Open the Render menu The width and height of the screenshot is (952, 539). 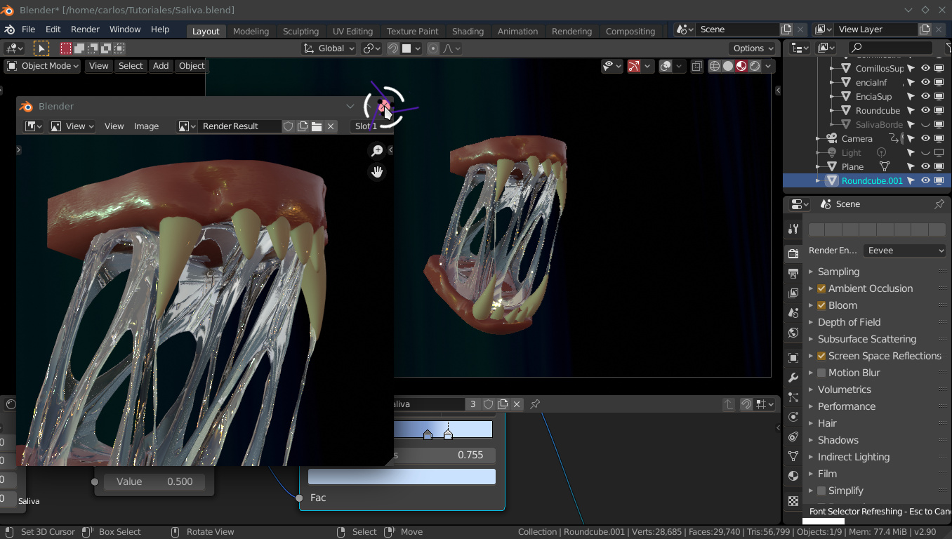click(85, 29)
